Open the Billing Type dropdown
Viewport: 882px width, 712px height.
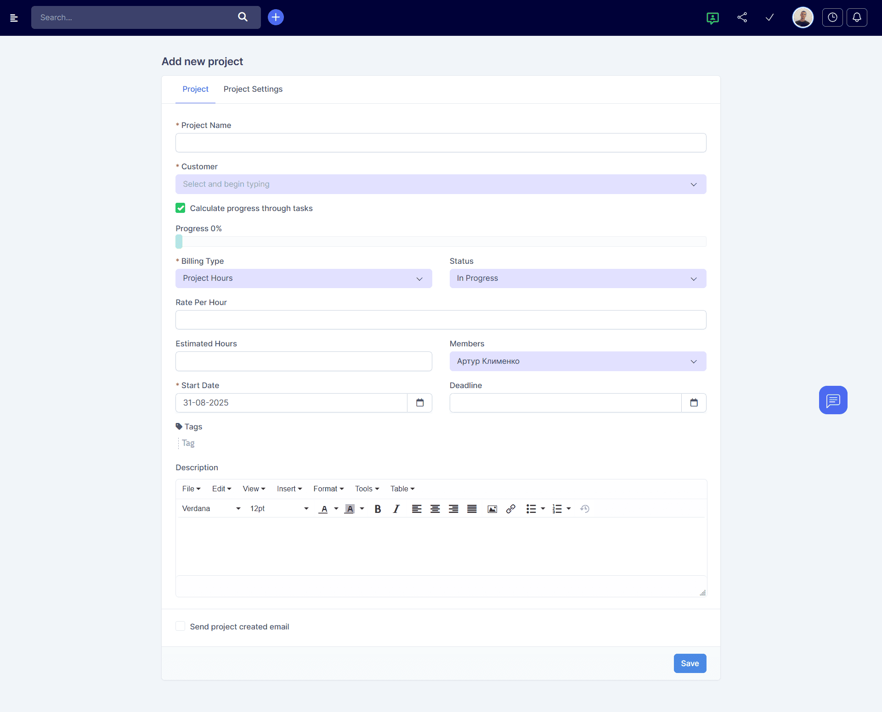303,278
